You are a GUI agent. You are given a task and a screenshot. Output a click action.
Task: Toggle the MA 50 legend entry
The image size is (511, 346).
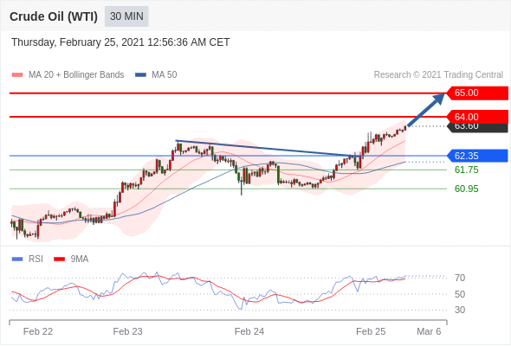(x=157, y=75)
